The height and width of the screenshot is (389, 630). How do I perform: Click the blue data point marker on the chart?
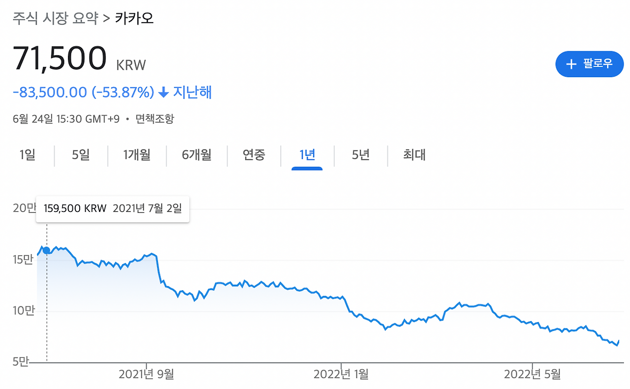[x=47, y=250]
